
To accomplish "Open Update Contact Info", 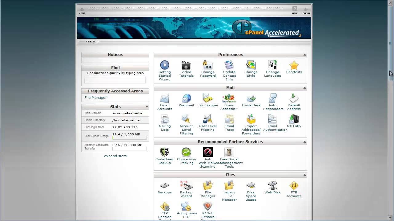I will coord(229,71).
